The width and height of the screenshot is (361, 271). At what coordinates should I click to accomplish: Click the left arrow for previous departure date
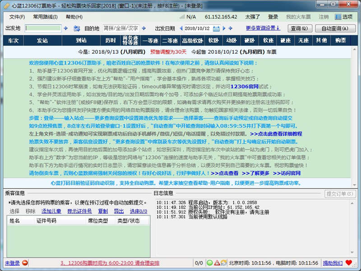181,28
